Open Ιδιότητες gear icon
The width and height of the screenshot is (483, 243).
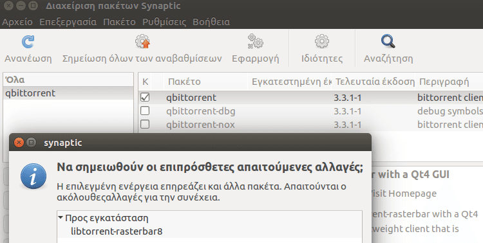tap(322, 42)
